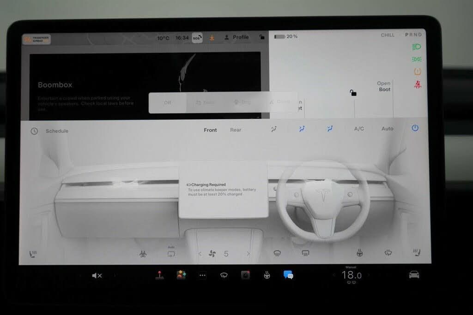
Task: Tap the 10°C outside temperature
Action: point(163,38)
